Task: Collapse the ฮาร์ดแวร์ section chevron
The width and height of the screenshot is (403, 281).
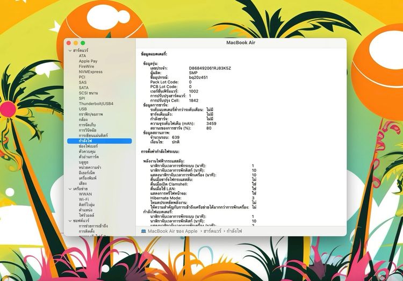Action: [70, 51]
